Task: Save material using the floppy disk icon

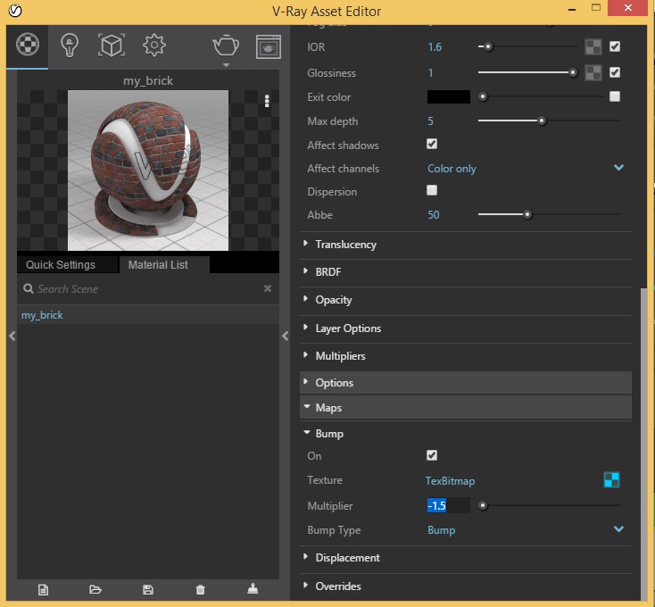Action: coord(148,589)
